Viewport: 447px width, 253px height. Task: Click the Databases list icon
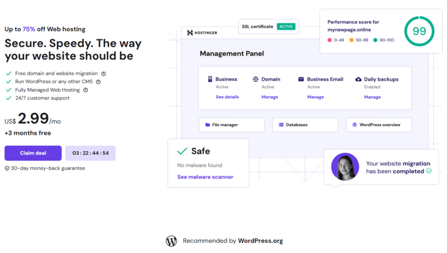(281, 124)
